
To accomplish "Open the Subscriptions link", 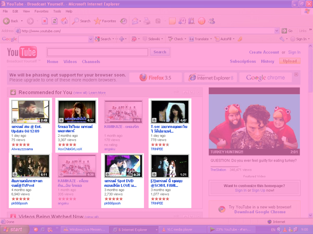I will tap(243, 61).
